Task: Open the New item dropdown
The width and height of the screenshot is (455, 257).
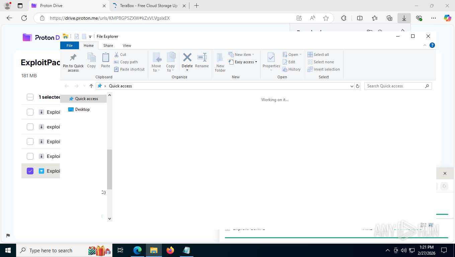Action: pyautogui.click(x=241, y=55)
